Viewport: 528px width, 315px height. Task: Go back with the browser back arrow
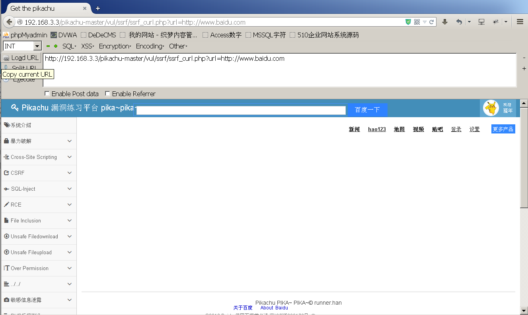(9, 22)
